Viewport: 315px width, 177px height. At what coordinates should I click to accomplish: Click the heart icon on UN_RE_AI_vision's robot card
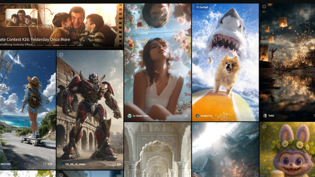[x=114, y=164]
